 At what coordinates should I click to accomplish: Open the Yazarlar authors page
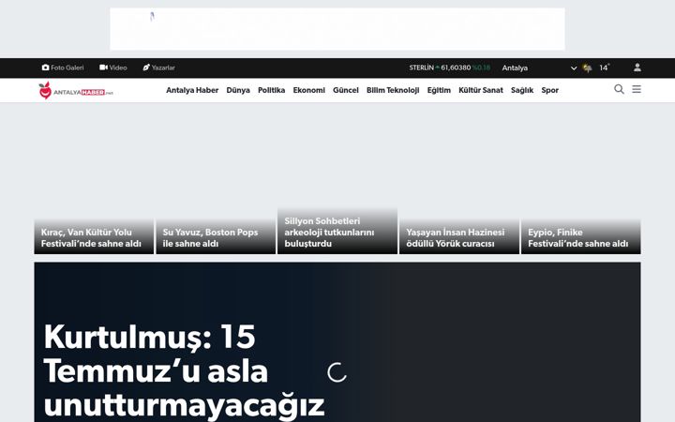pyautogui.click(x=158, y=68)
